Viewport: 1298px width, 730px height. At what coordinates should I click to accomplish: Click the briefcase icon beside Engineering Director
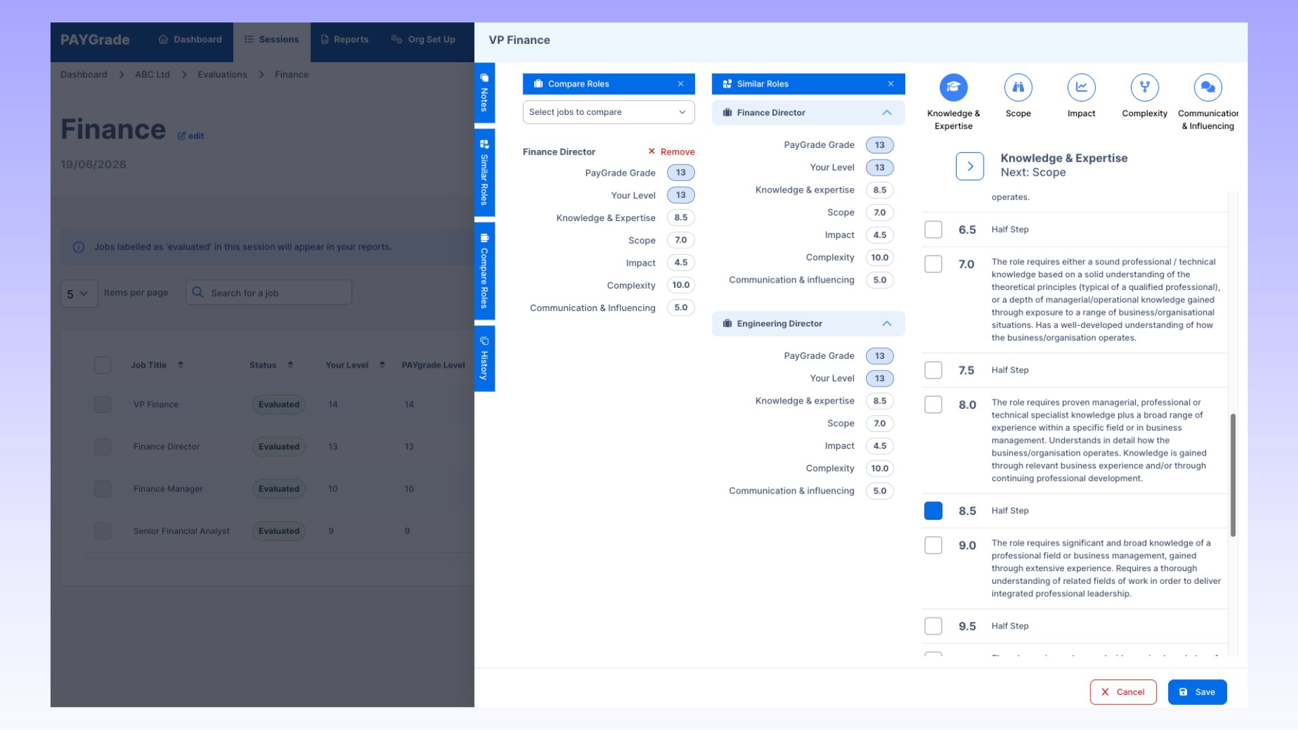(x=727, y=324)
